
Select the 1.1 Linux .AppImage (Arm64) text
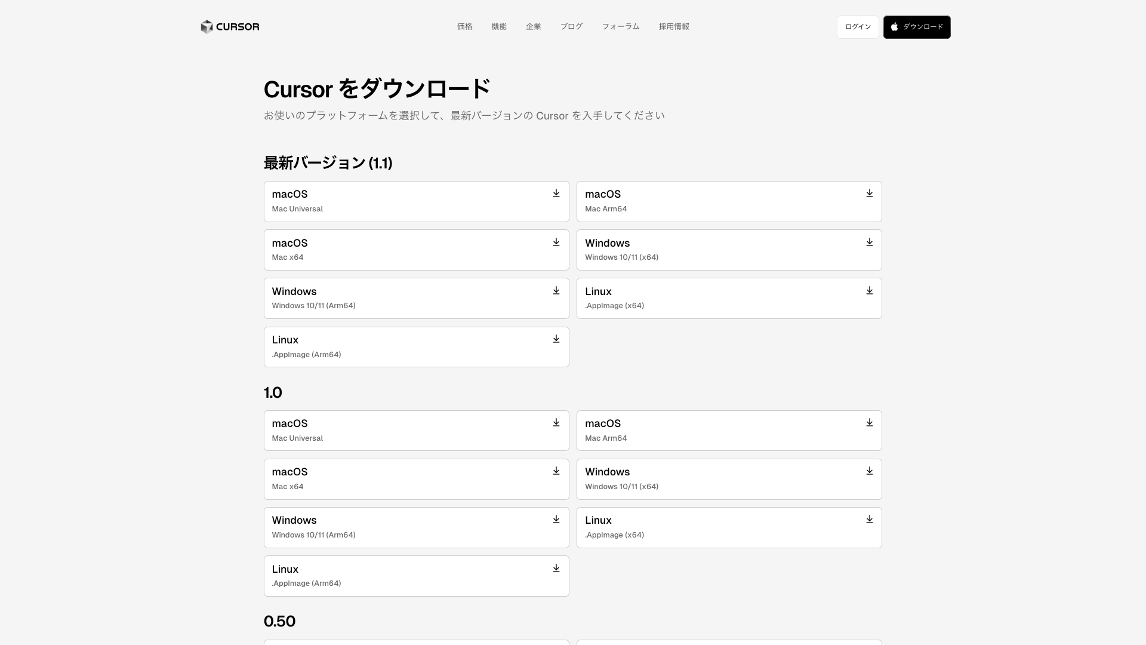coord(306,355)
